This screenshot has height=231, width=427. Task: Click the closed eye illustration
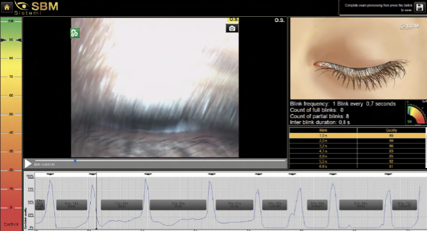[358, 59]
